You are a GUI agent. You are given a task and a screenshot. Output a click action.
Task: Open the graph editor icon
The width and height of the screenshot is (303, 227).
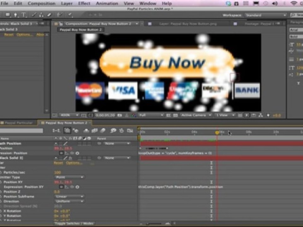130,131
